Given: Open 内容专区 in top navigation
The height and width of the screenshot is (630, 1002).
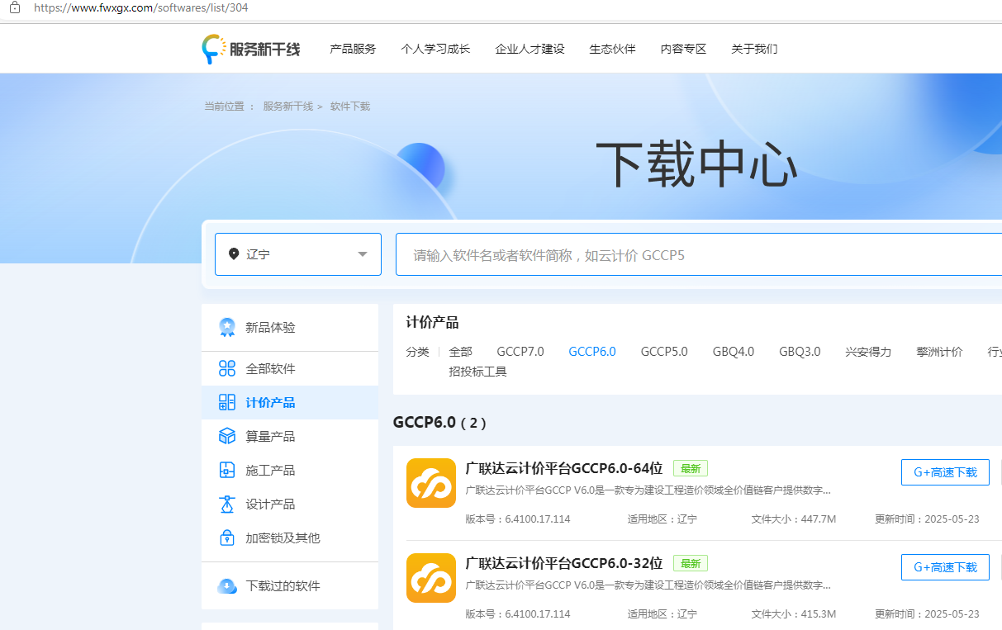Looking at the screenshot, I should tap(683, 49).
